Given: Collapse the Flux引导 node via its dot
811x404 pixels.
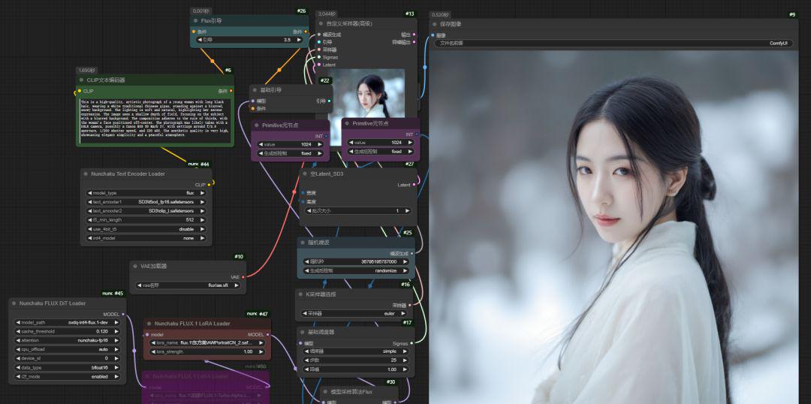Looking at the screenshot, I should (197, 20).
